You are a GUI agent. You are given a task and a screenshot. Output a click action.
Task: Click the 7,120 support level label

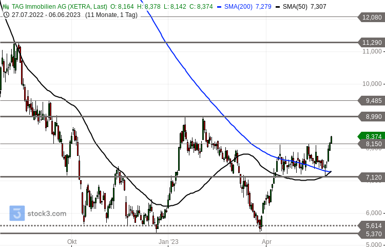click(x=371, y=177)
